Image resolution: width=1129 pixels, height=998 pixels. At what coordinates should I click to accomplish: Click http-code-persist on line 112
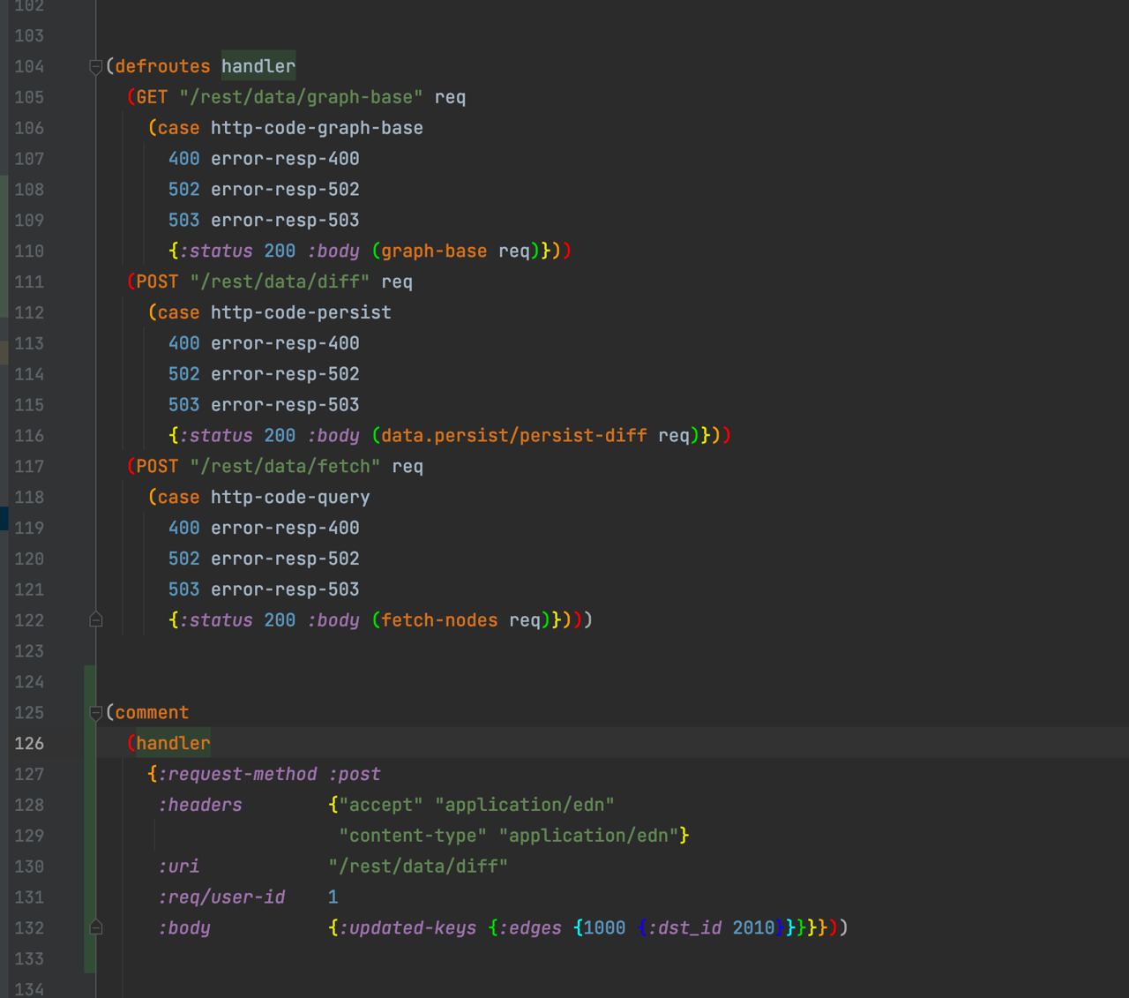(301, 312)
